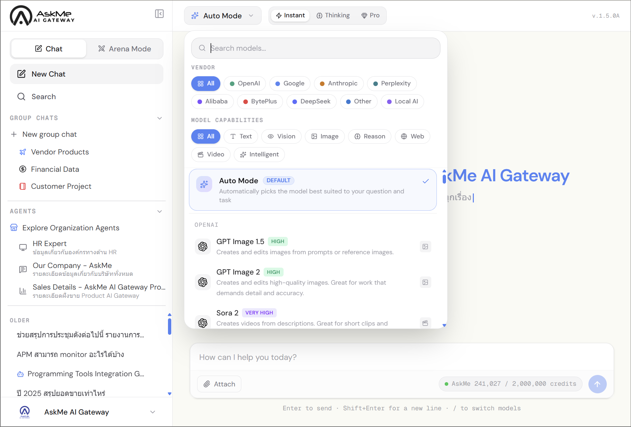Click the pencil icon on New Chat
The height and width of the screenshot is (427, 631).
pyautogui.click(x=21, y=74)
